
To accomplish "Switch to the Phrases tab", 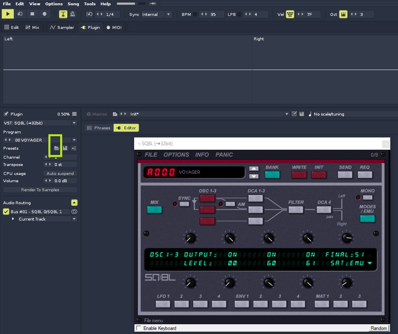I will coord(99,128).
